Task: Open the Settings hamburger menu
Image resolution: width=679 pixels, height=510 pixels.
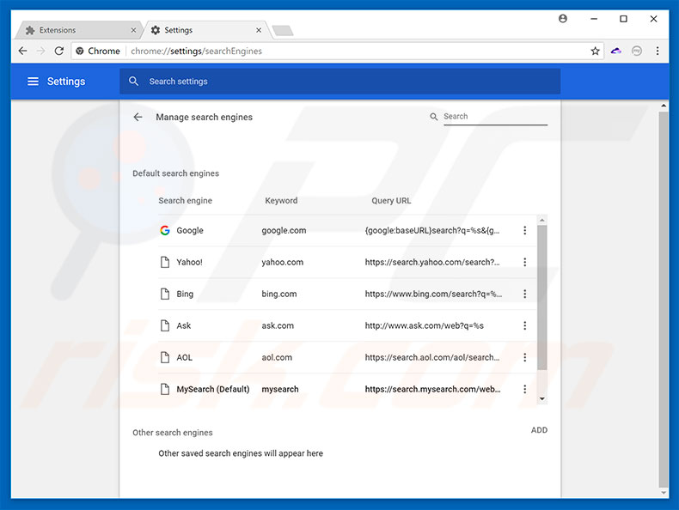Action: pyautogui.click(x=33, y=82)
